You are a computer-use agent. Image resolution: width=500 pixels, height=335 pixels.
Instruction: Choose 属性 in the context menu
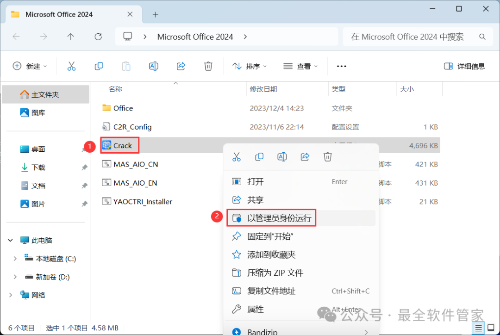click(301, 309)
